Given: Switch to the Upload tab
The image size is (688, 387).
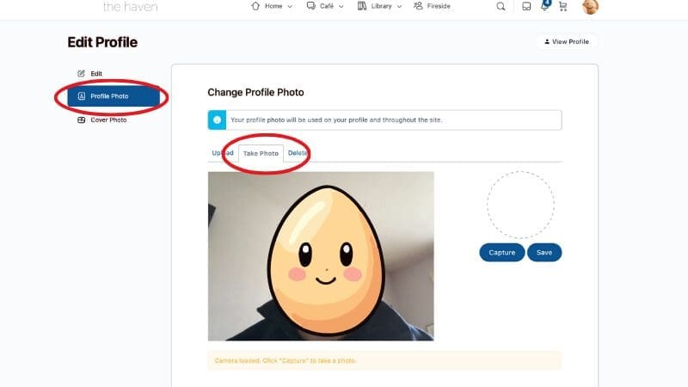Looking at the screenshot, I should click(x=222, y=153).
